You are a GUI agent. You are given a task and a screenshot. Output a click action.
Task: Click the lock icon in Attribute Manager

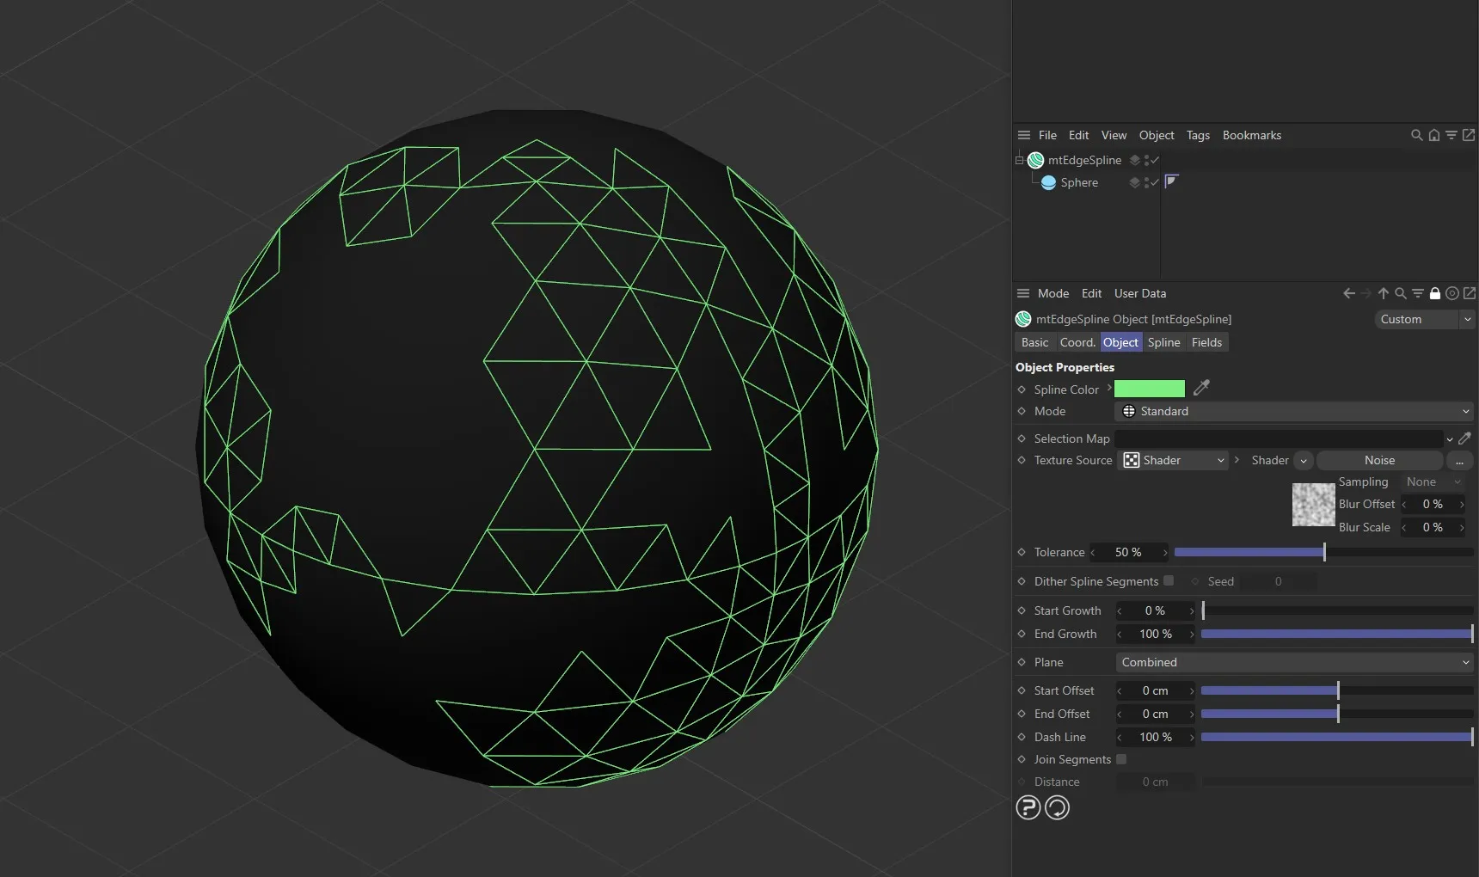(1435, 293)
